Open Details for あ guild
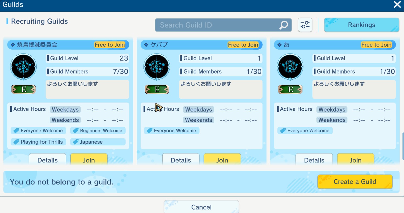This screenshot has height=213, width=404. pos(314,159)
